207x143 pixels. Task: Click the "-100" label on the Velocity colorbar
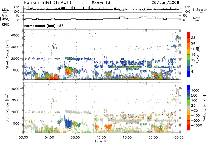[196, 115]
